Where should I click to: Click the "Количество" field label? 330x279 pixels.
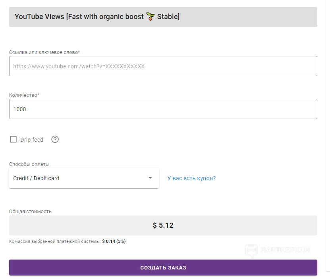(x=24, y=95)
